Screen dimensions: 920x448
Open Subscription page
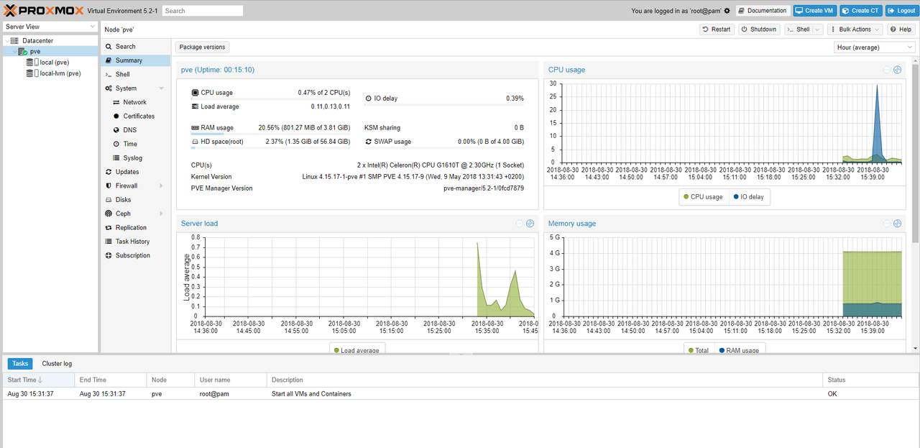(136, 255)
